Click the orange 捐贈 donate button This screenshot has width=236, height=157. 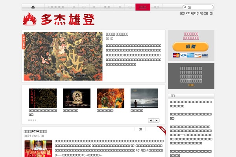(x=190, y=47)
